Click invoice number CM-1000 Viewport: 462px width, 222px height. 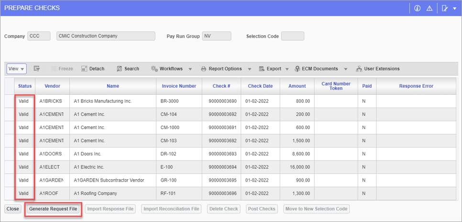click(x=170, y=128)
